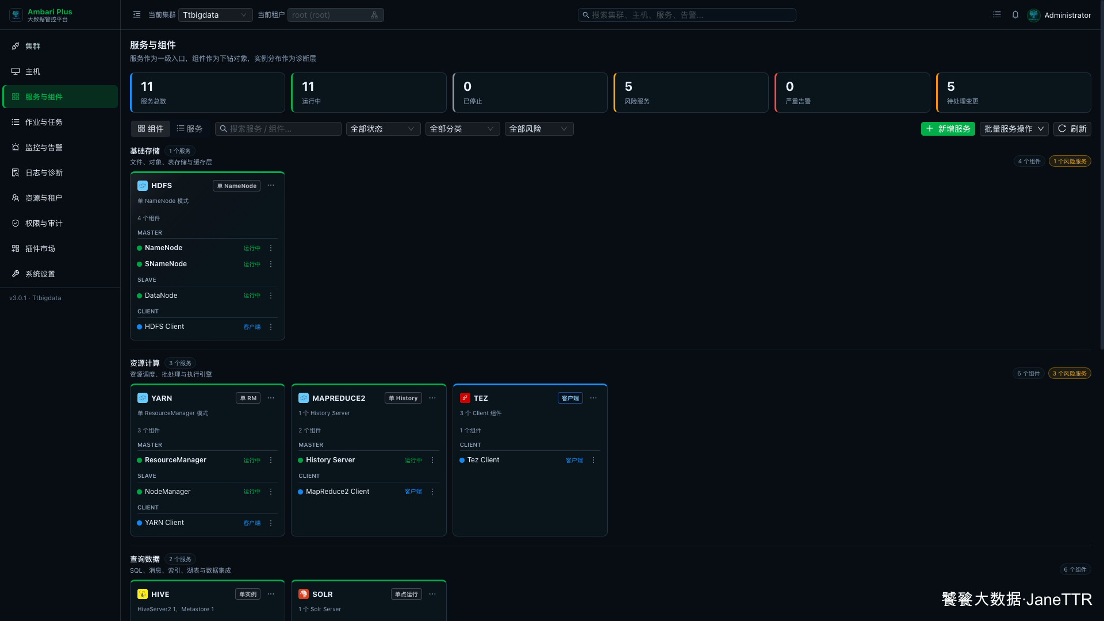Open SNameNode row action menu
1104x621 pixels.
271,264
